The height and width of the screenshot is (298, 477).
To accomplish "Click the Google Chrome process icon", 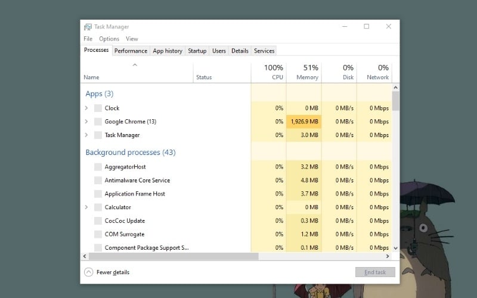I will coord(98,122).
